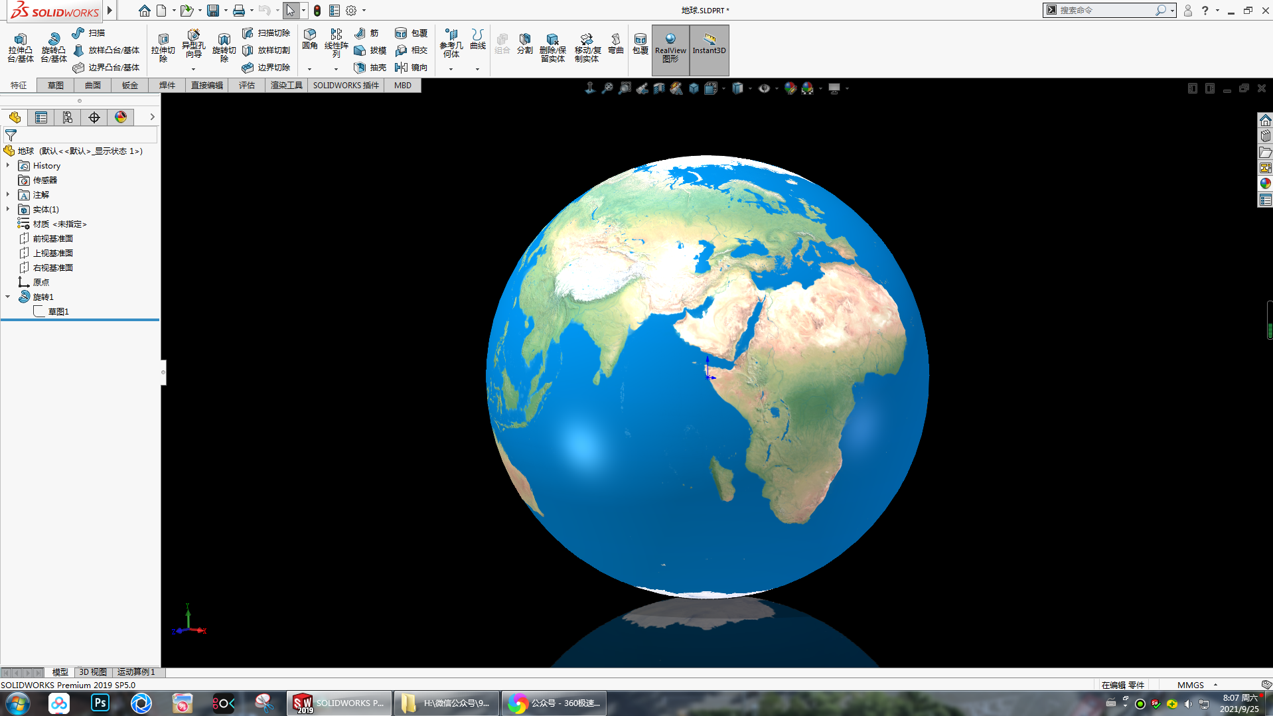Open the 异型孔向导 hole wizard

(193, 44)
